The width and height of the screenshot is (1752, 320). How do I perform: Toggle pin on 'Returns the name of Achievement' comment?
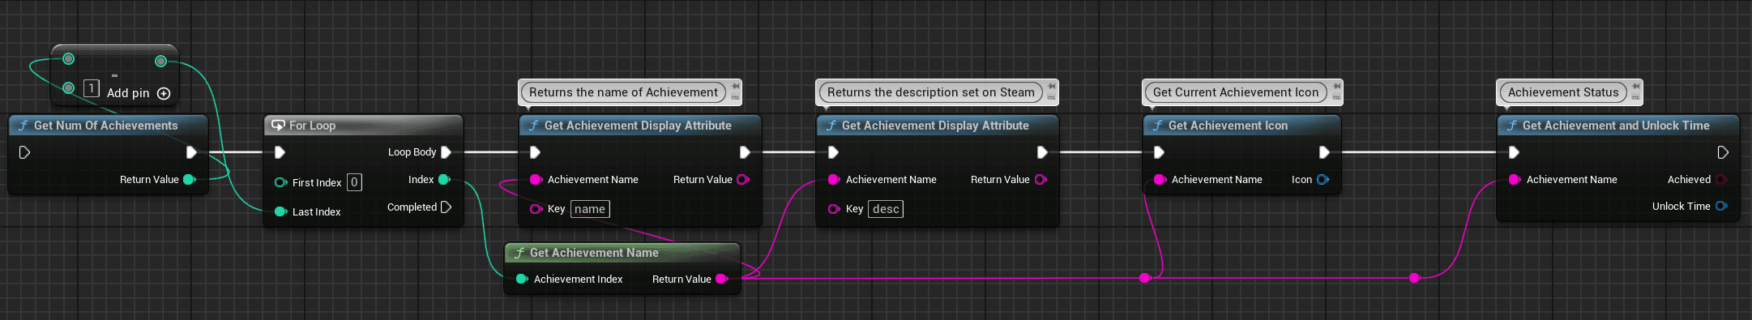click(735, 86)
